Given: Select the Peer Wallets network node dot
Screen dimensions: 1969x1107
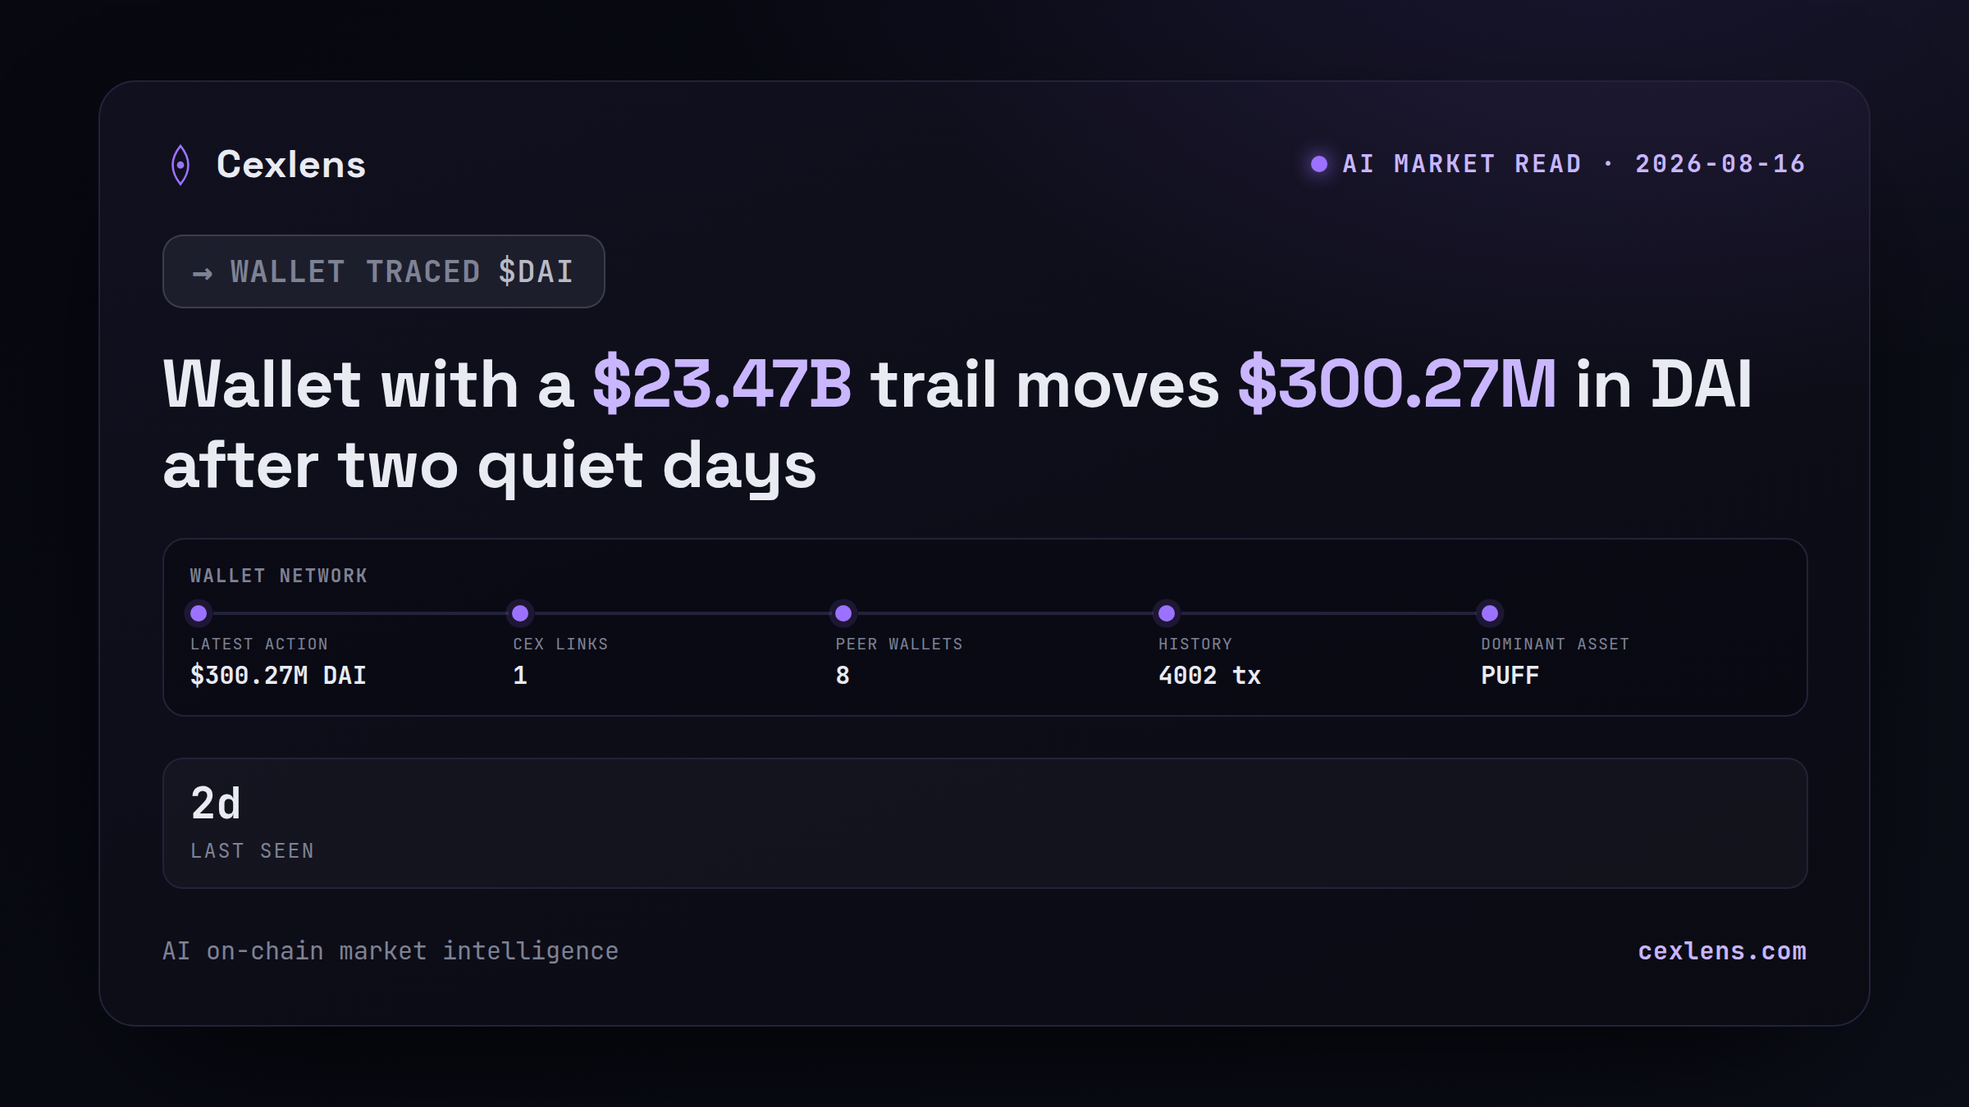Looking at the screenshot, I should 843,613.
